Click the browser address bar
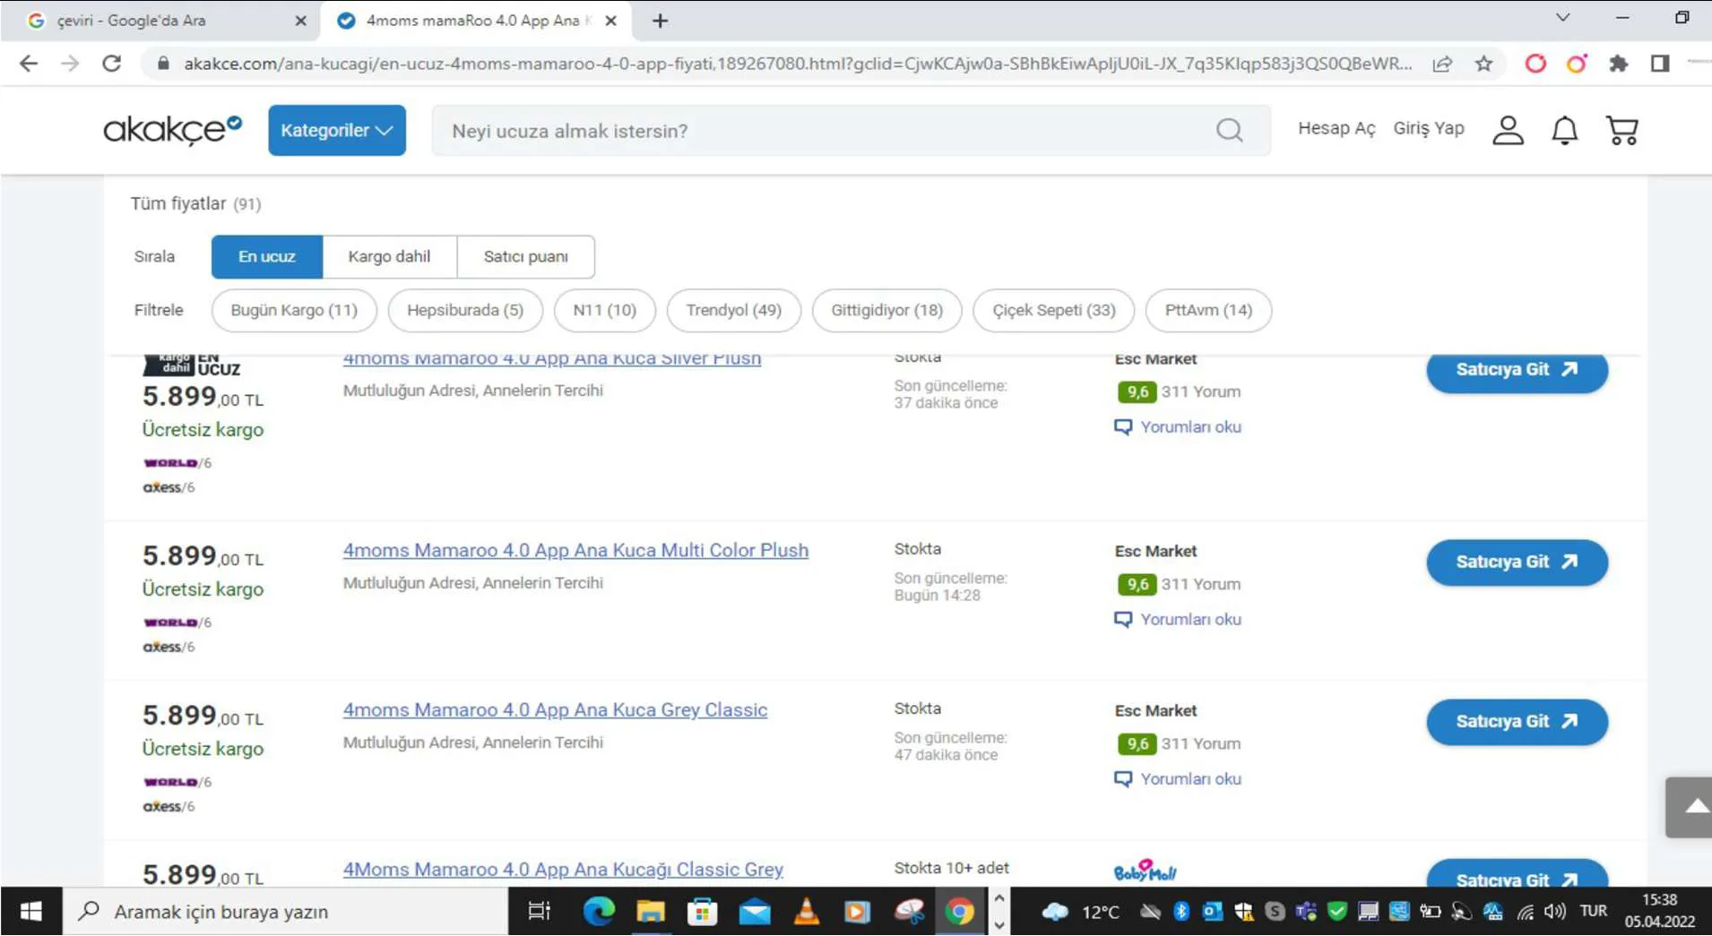 (x=798, y=64)
